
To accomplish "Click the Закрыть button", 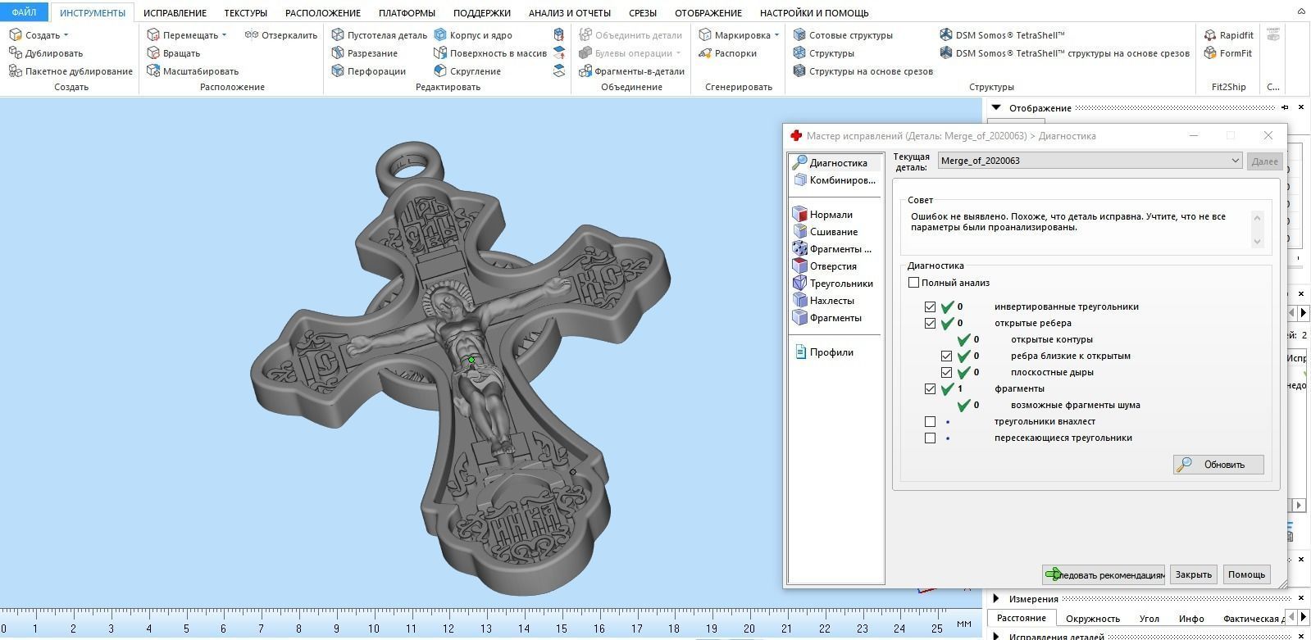I will point(1193,574).
